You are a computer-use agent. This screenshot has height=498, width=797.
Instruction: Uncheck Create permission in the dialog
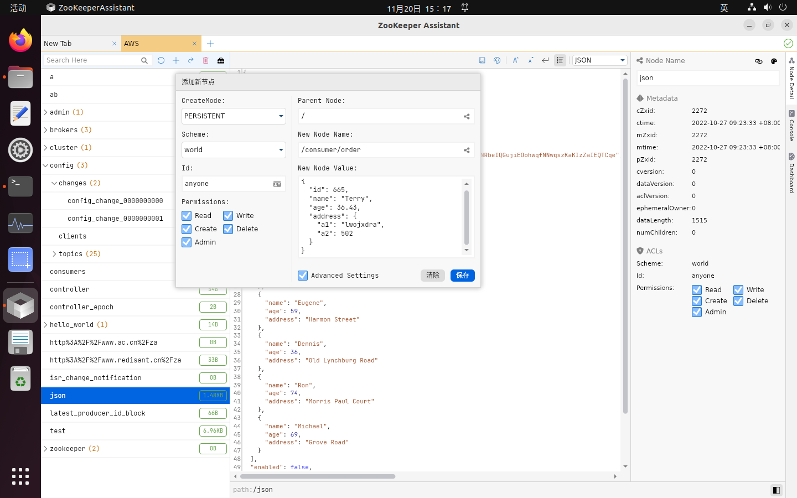pyautogui.click(x=187, y=229)
